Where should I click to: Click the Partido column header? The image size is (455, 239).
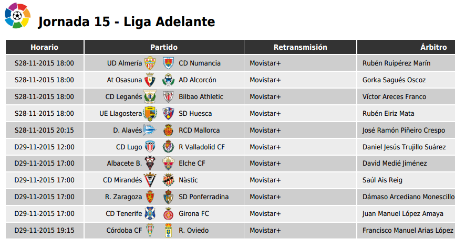[164, 47]
